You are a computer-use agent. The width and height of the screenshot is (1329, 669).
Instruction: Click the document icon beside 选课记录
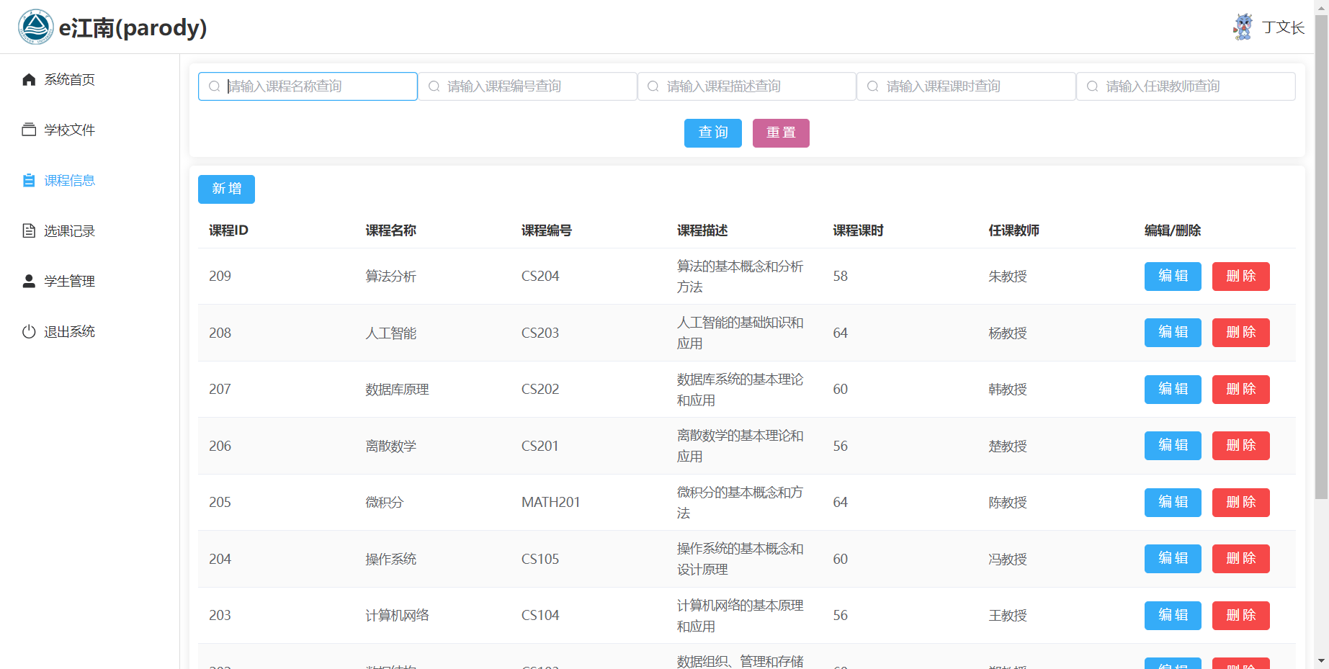29,230
